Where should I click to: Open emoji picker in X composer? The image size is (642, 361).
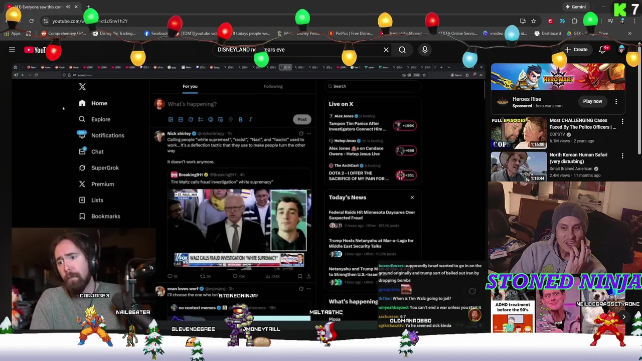211,119
